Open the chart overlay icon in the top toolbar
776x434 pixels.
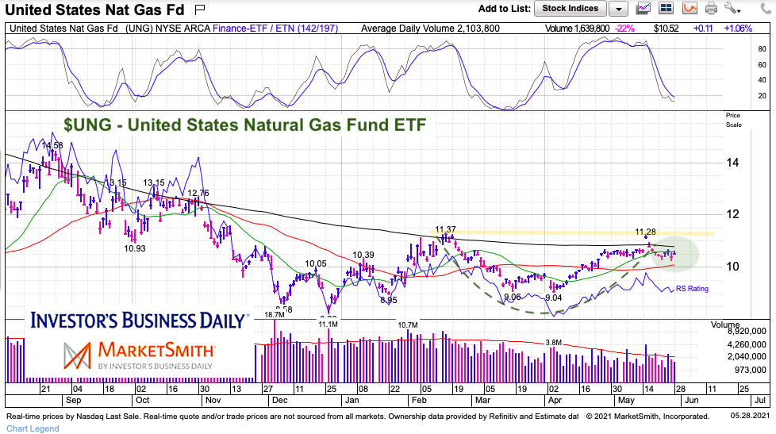643,8
